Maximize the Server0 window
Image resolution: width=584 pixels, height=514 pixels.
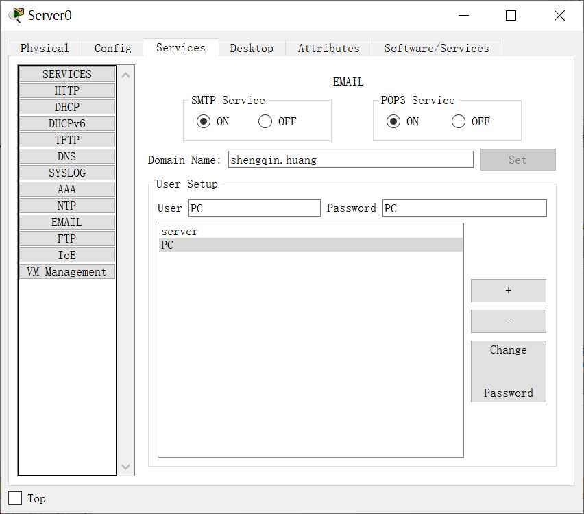511,15
